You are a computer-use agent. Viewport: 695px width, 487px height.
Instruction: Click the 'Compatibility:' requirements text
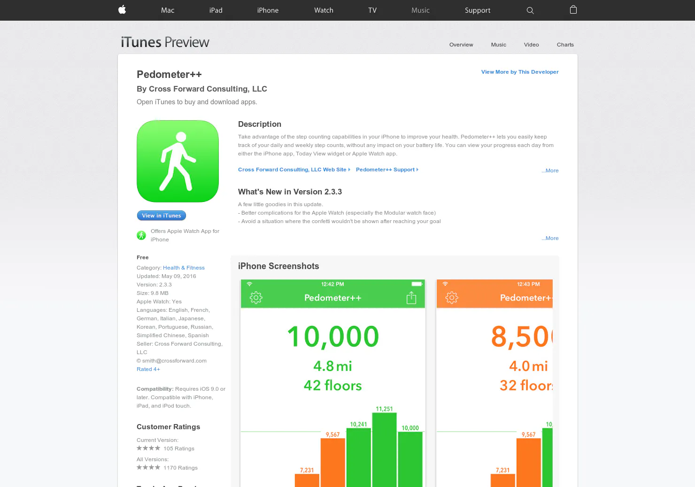pyautogui.click(x=181, y=397)
